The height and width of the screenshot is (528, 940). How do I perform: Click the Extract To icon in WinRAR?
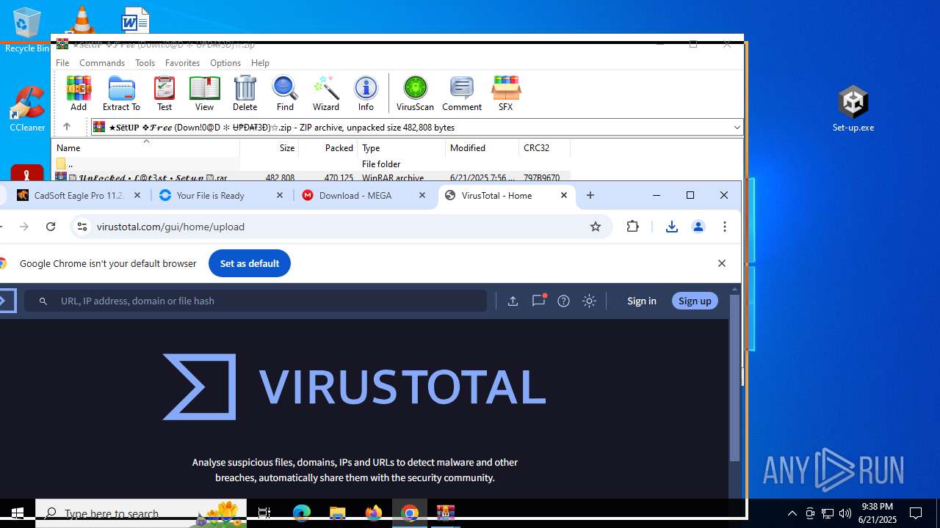pos(121,93)
